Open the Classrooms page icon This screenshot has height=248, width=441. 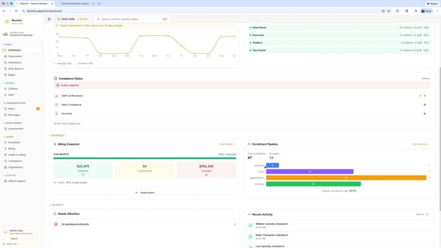tap(6, 56)
